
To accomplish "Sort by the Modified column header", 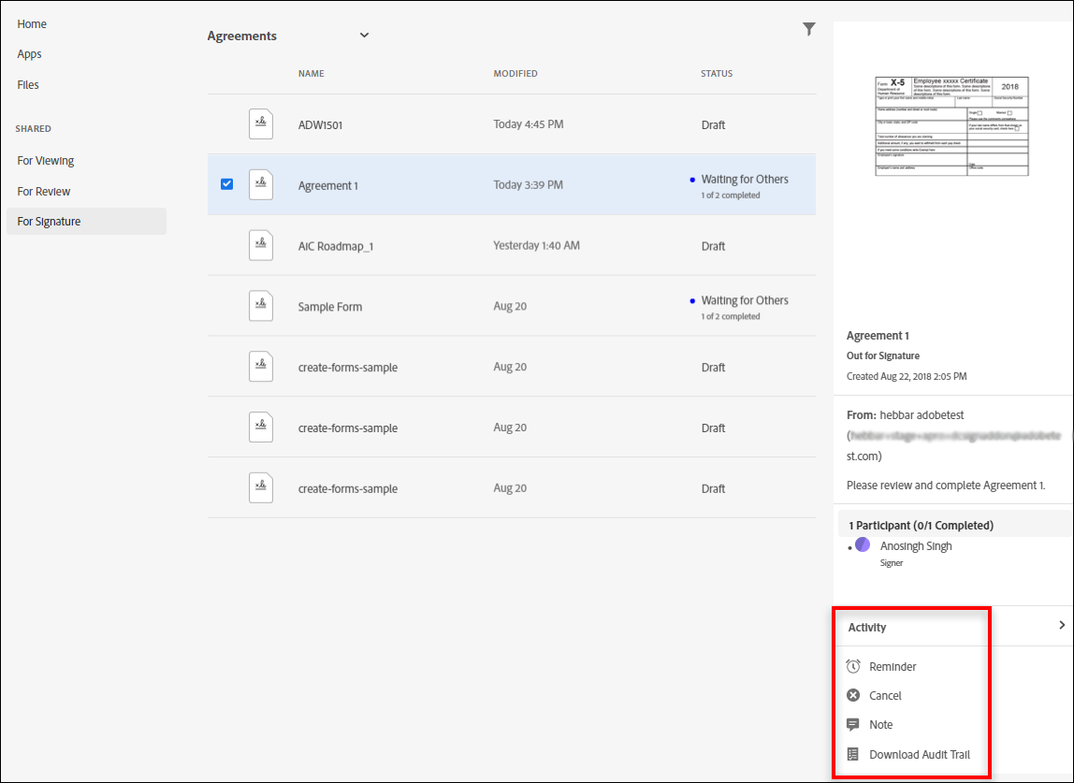I will (515, 74).
